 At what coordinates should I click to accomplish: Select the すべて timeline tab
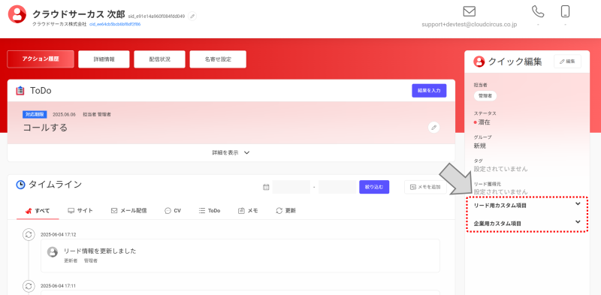point(38,211)
